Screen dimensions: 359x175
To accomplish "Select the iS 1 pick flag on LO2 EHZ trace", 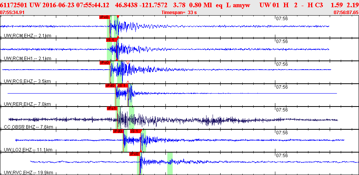I will coord(135,131).
